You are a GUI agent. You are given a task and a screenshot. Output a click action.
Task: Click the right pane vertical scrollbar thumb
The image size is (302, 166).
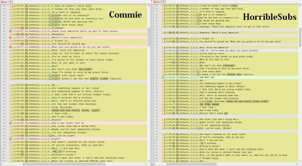pos(300,37)
